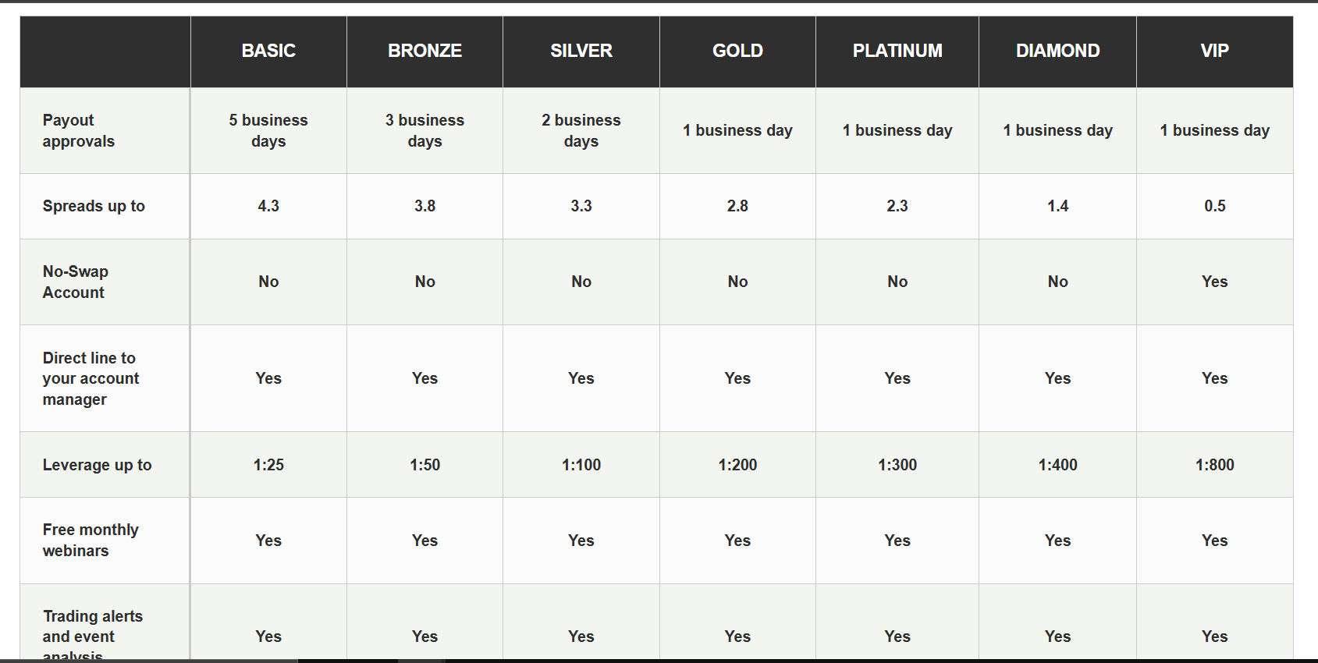
Task: Click the 1:25 leverage cell
Action: [268, 465]
